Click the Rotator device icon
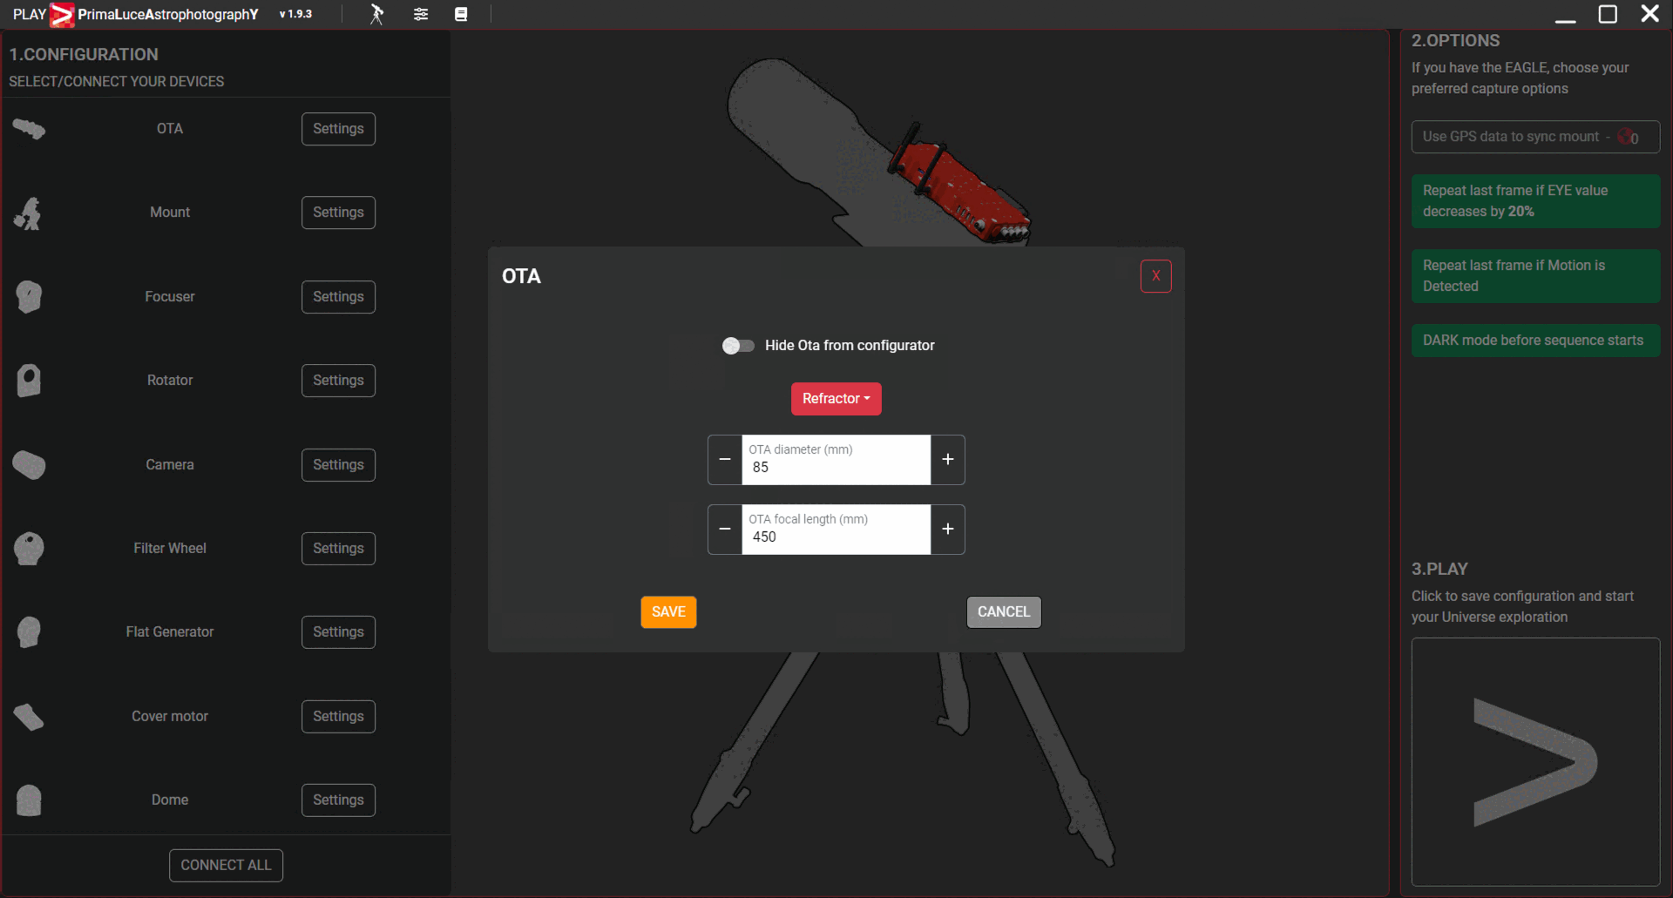 point(29,381)
